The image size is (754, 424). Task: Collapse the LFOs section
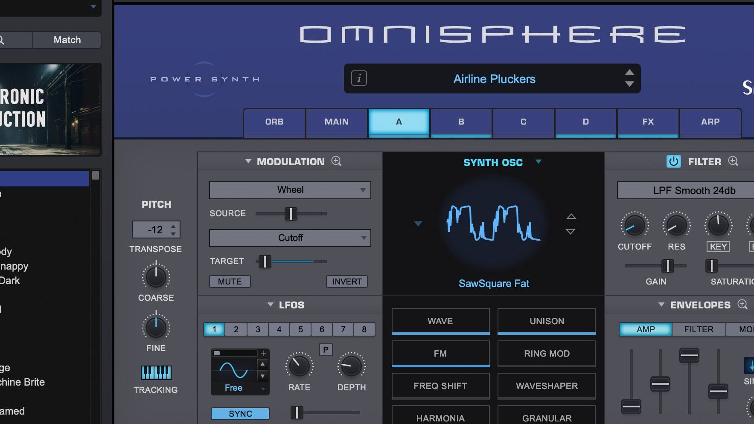[x=270, y=305]
